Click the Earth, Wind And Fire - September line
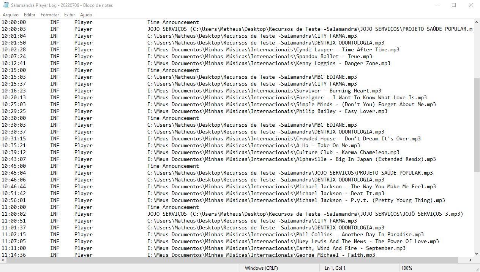480x272 pixels. click(204, 248)
